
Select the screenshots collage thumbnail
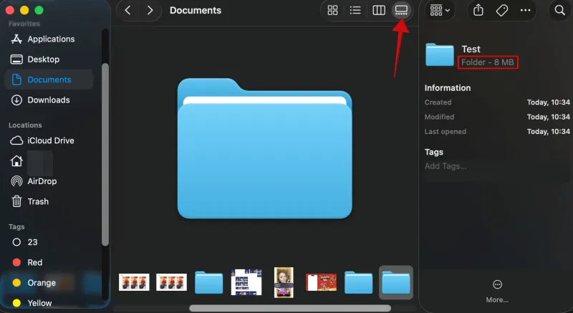246,282
